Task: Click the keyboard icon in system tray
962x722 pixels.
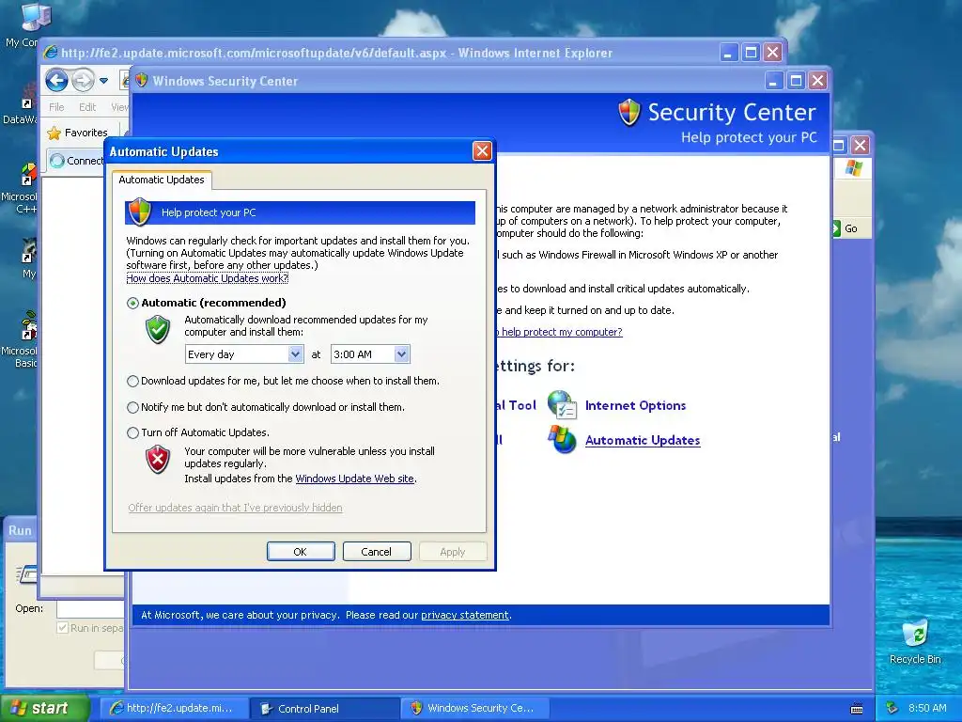Action: 857,709
